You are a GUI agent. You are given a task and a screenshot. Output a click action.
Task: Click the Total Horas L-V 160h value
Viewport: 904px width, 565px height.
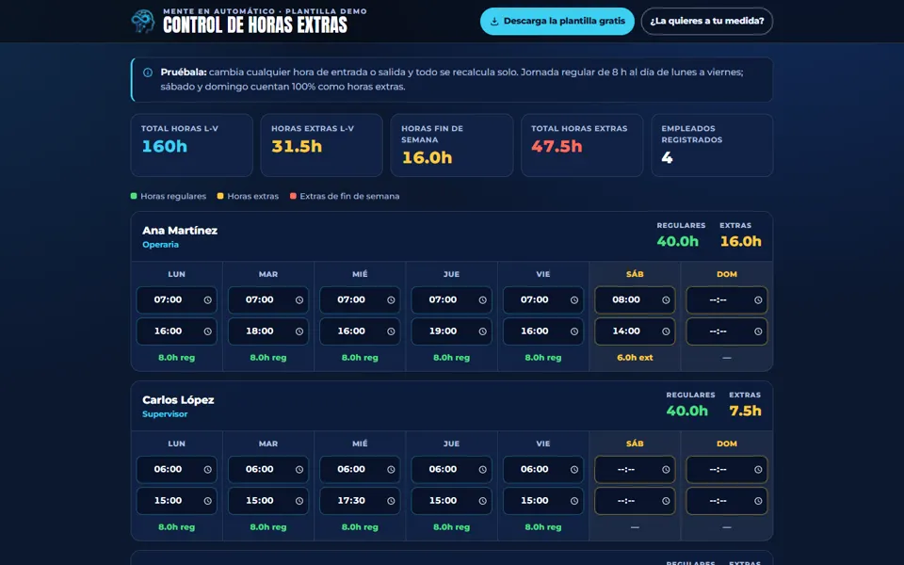click(165, 147)
